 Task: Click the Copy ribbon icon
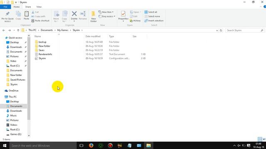tap(18, 16)
